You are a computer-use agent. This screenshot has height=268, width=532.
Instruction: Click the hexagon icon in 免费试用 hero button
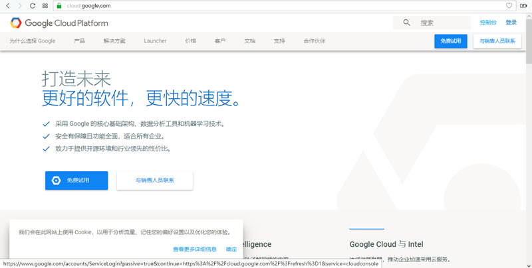point(56,180)
